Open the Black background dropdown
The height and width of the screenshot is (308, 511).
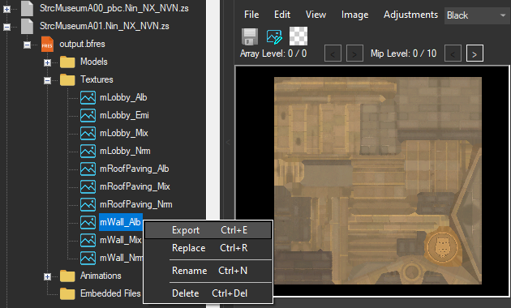tap(477, 15)
